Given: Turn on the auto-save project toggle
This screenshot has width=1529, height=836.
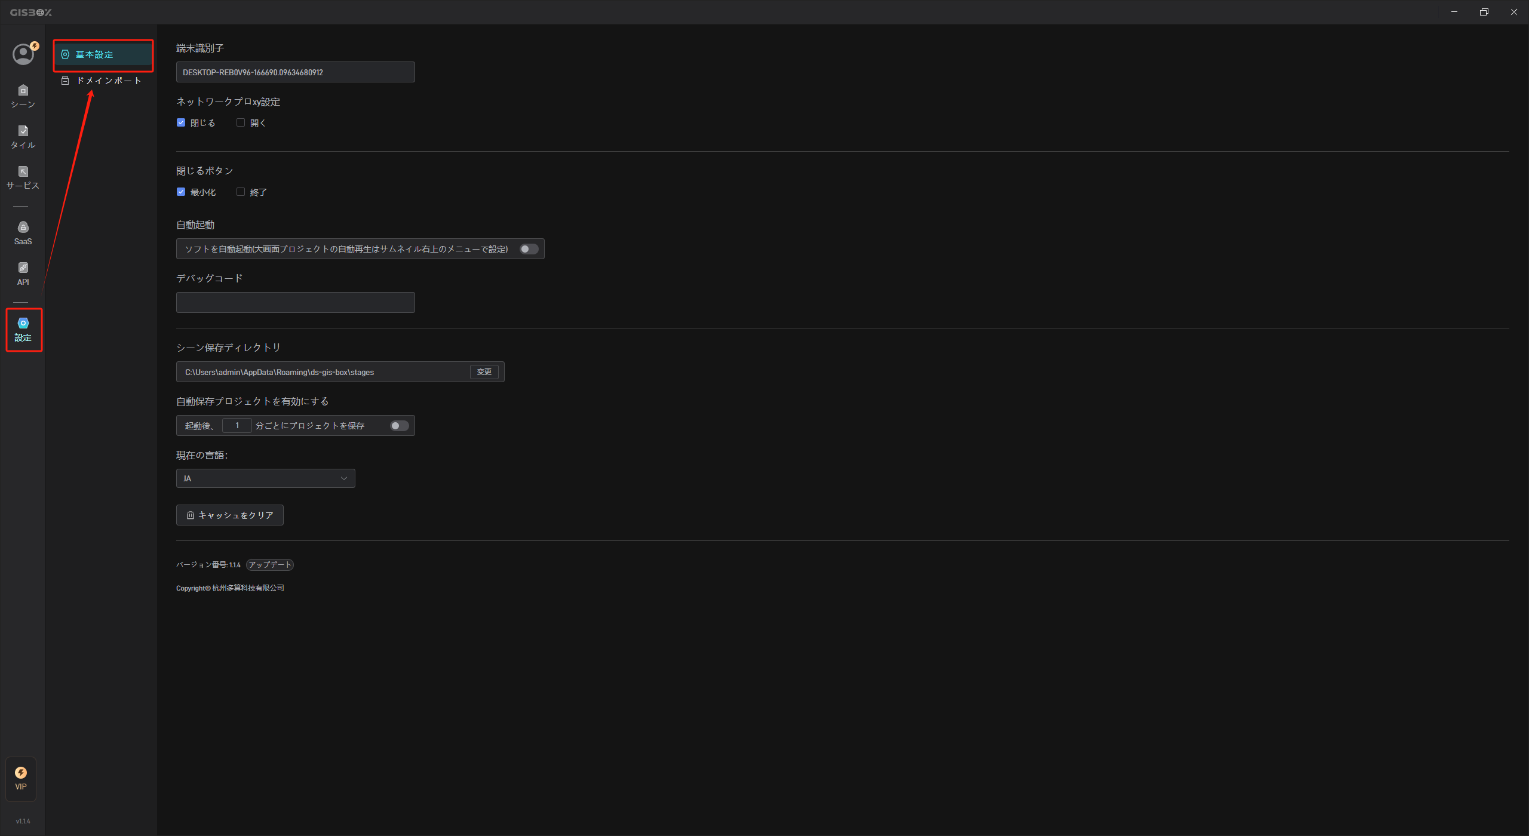Looking at the screenshot, I should pyautogui.click(x=399, y=426).
